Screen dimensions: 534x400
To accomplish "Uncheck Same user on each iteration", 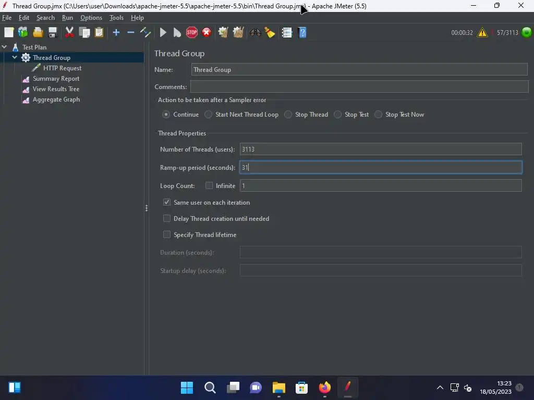I will point(166,202).
